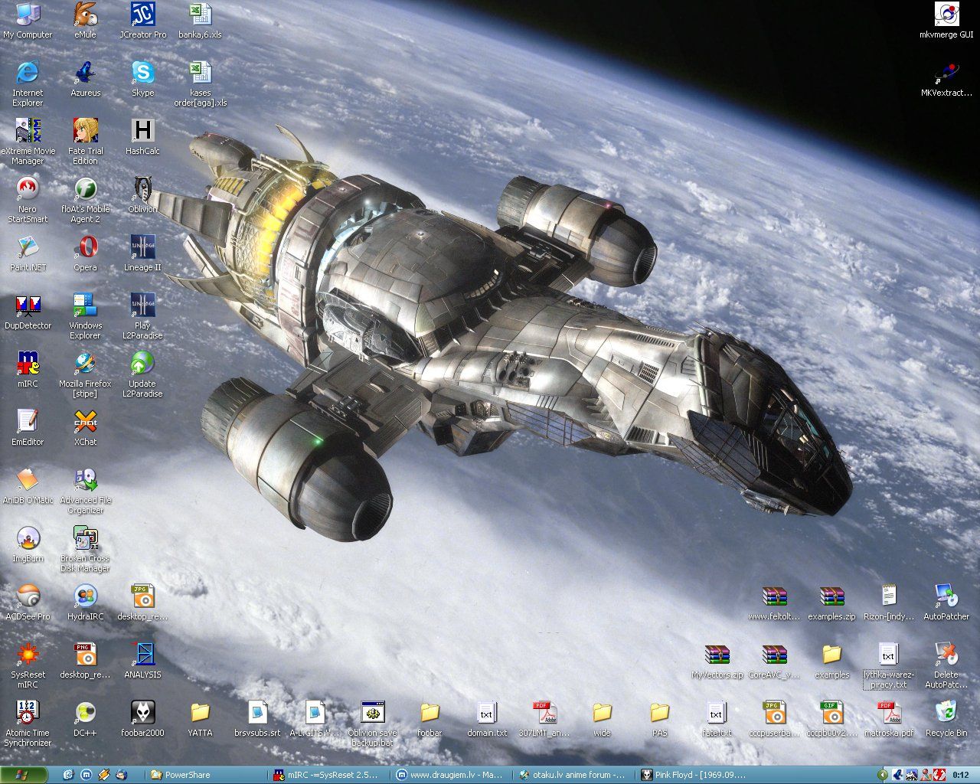Launch Atomic Time Synchronizer
This screenshot has height=784, width=980.
(x=28, y=724)
